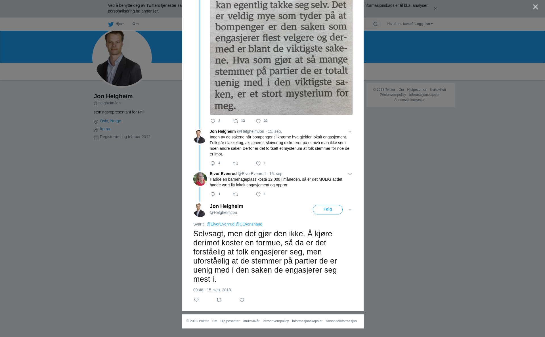Open the @CEvenshaug mention link
The height and width of the screenshot is (337, 545).
click(x=249, y=224)
